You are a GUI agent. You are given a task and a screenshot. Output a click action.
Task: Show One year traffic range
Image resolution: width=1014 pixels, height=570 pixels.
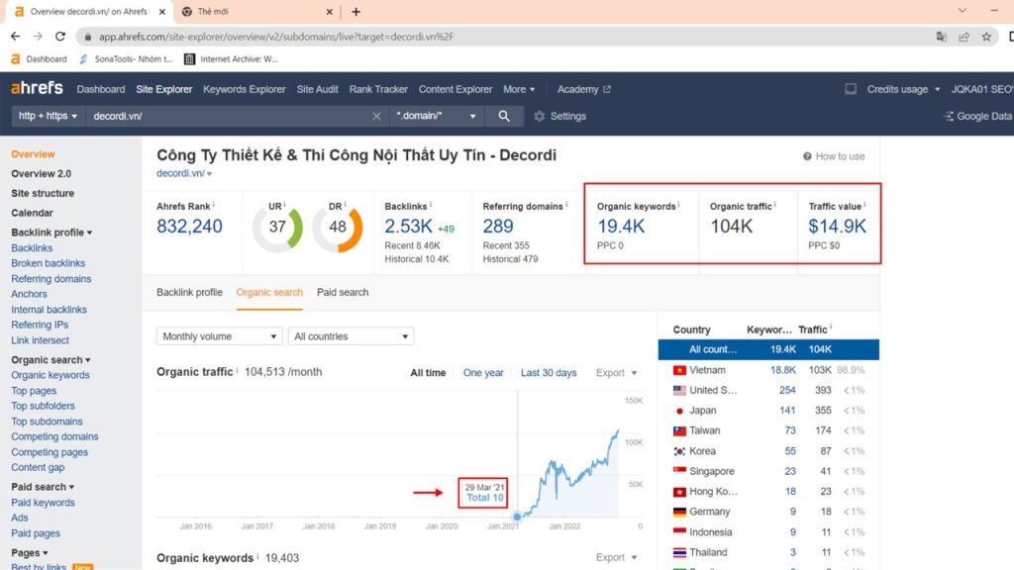(x=483, y=373)
